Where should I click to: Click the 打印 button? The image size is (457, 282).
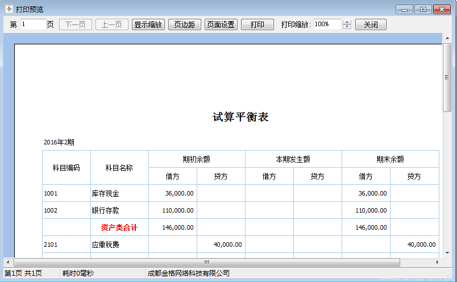[x=257, y=24]
